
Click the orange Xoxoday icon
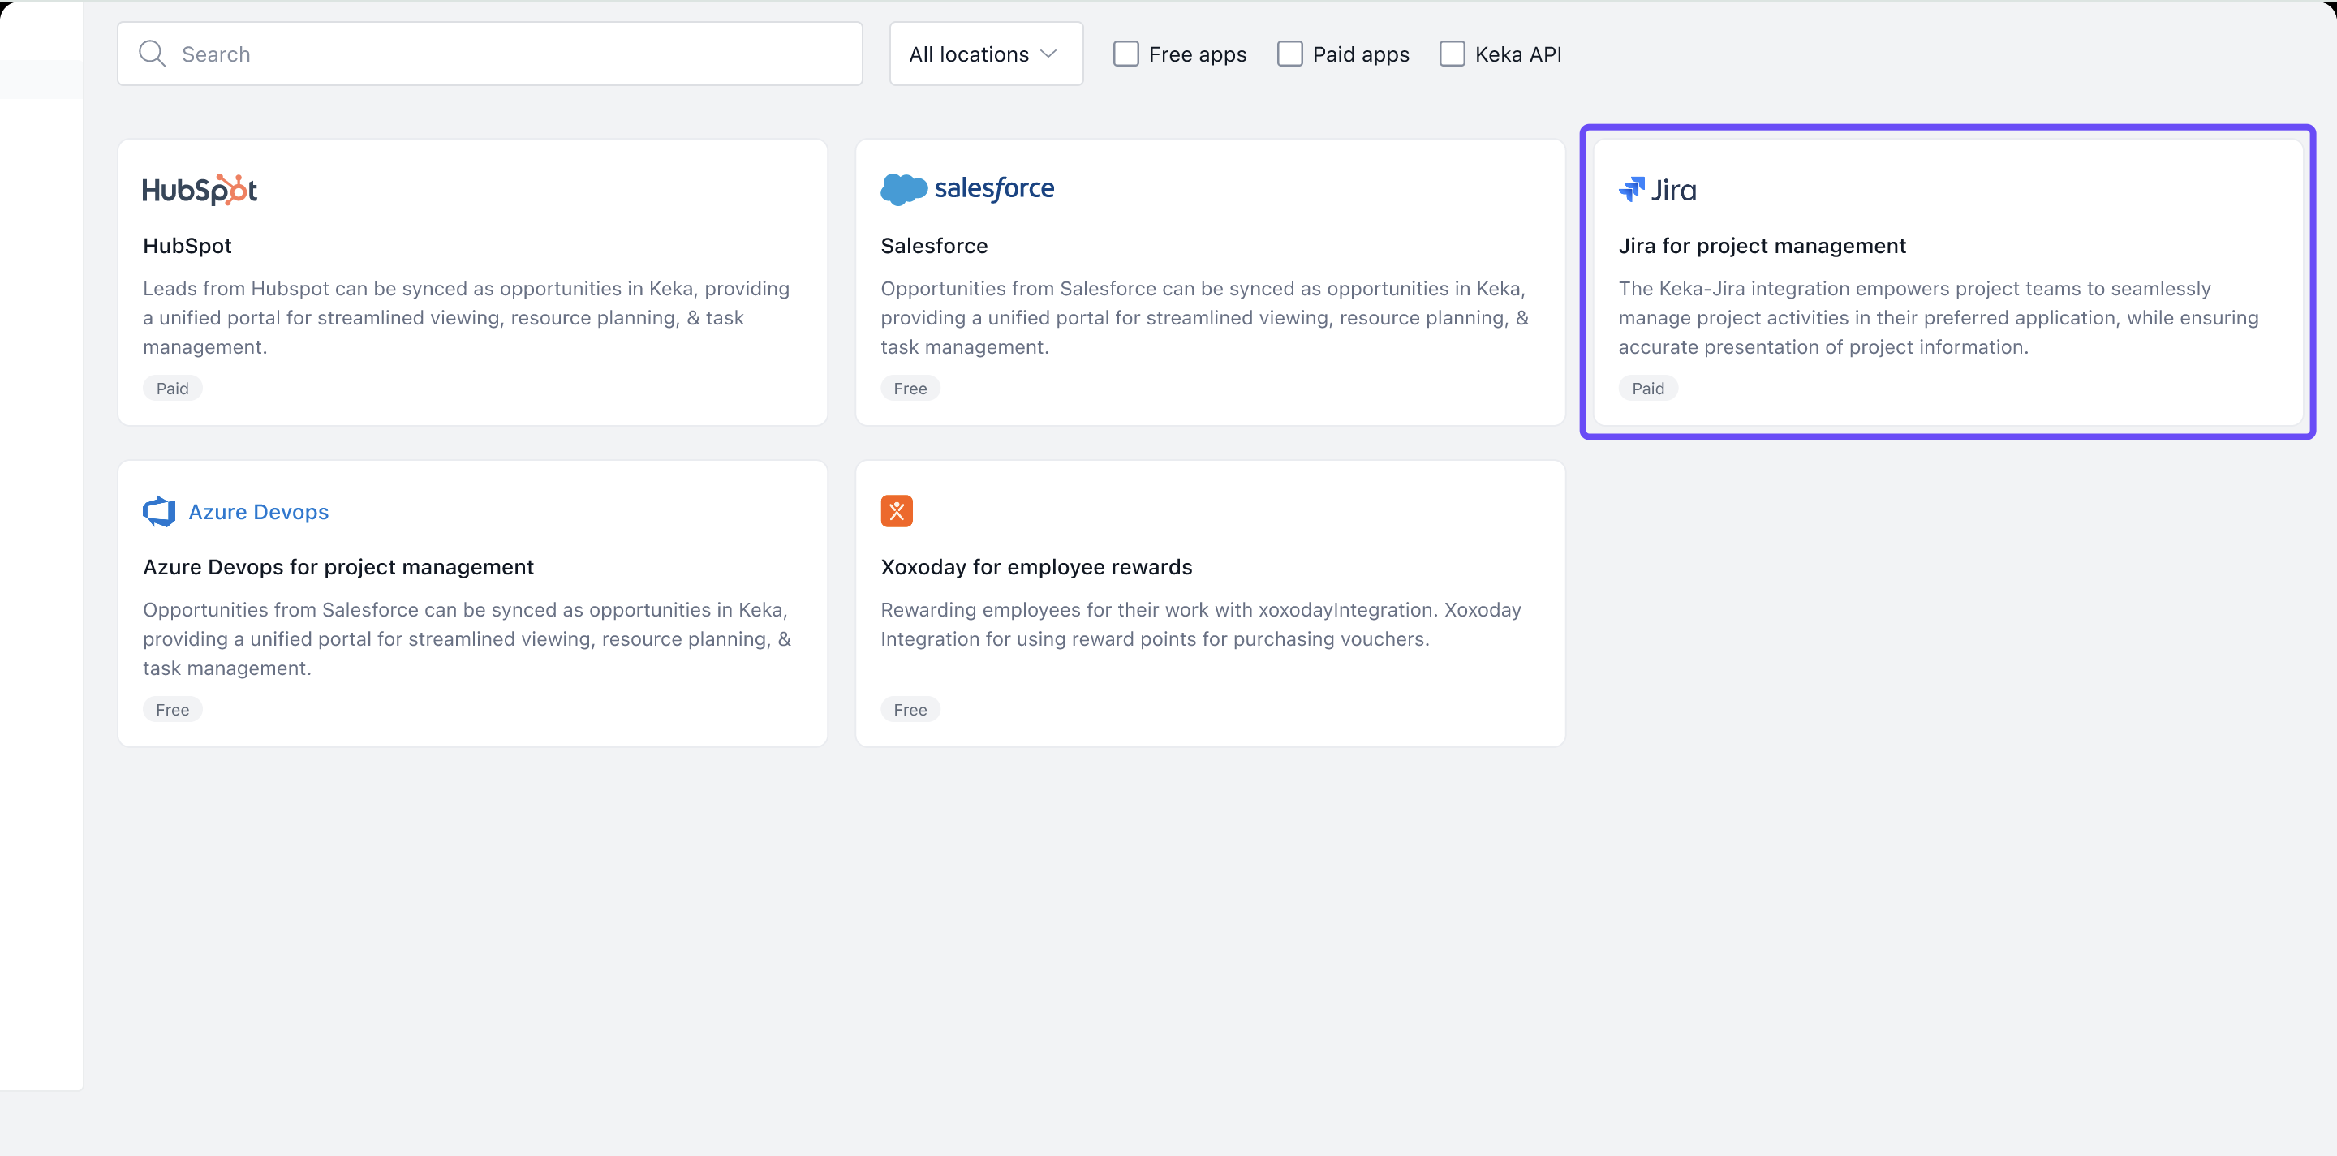click(897, 511)
